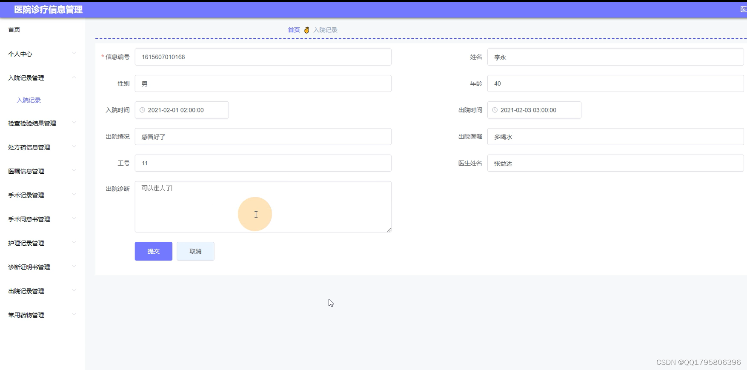The image size is (747, 370).
Task: Focus the 姓名 input containing 李永
Action: (x=615, y=57)
